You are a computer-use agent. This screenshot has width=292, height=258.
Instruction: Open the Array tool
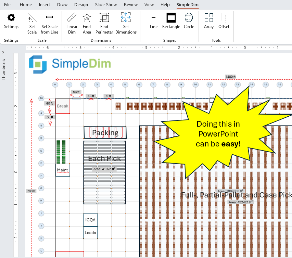pyautogui.click(x=208, y=21)
